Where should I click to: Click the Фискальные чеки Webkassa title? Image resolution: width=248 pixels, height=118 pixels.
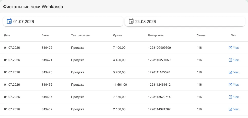[33, 7]
